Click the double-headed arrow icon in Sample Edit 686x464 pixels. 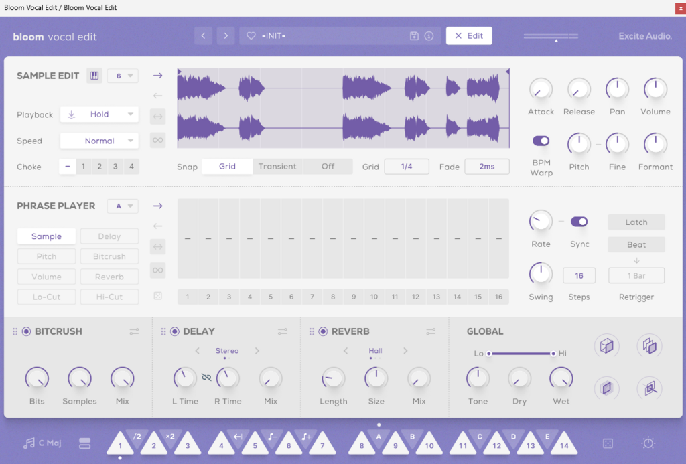point(158,117)
